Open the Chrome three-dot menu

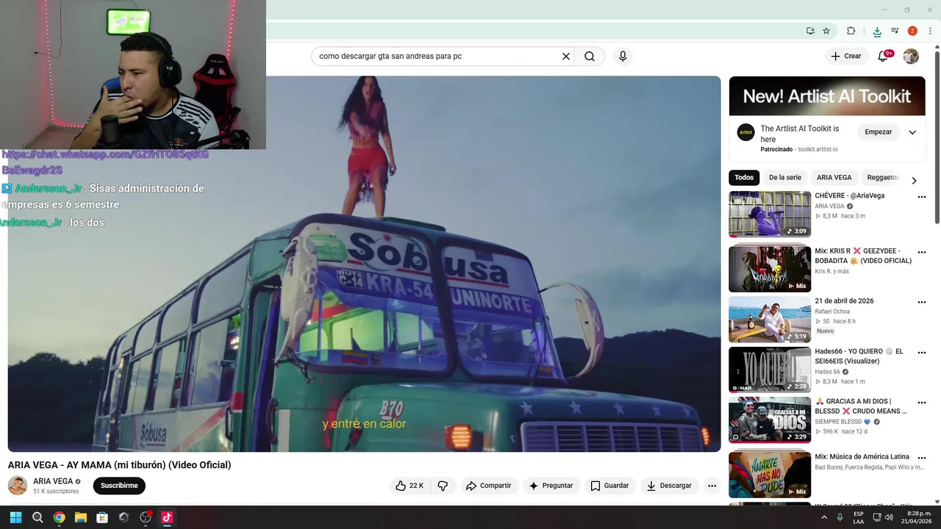click(x=930, y=31)
